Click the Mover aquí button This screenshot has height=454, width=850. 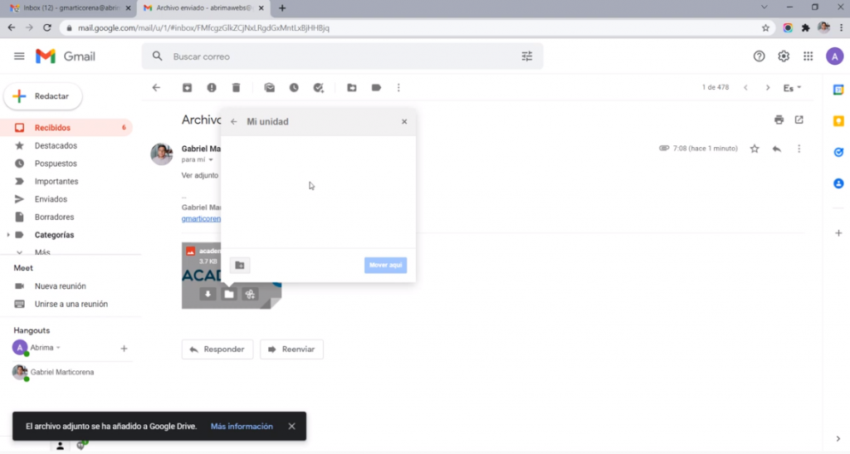coord(385,266)
